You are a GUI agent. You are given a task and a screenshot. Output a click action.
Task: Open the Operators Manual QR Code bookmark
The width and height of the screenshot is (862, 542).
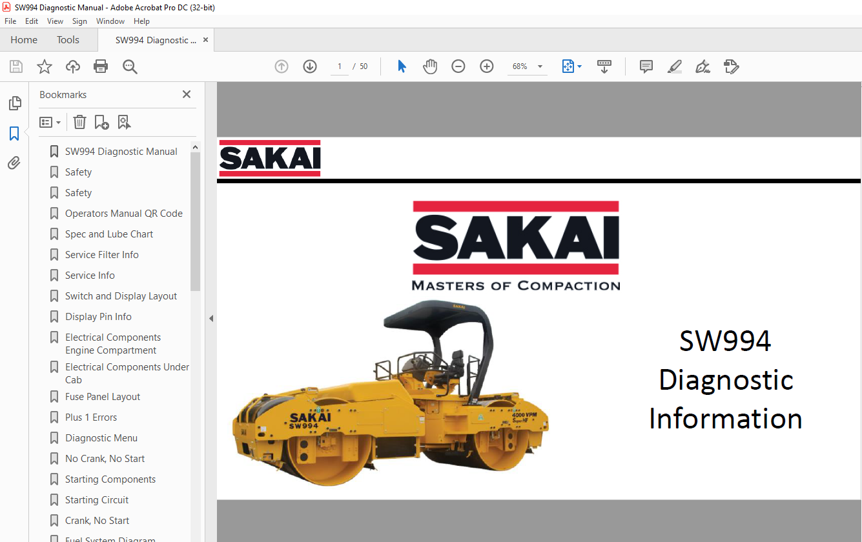pos(123,214)
